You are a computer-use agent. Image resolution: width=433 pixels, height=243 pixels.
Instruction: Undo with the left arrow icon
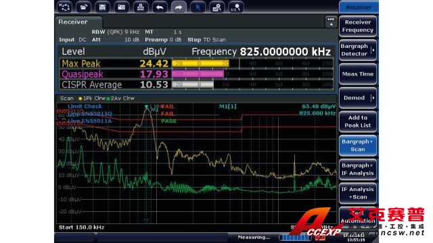click(x=160, y=7)
